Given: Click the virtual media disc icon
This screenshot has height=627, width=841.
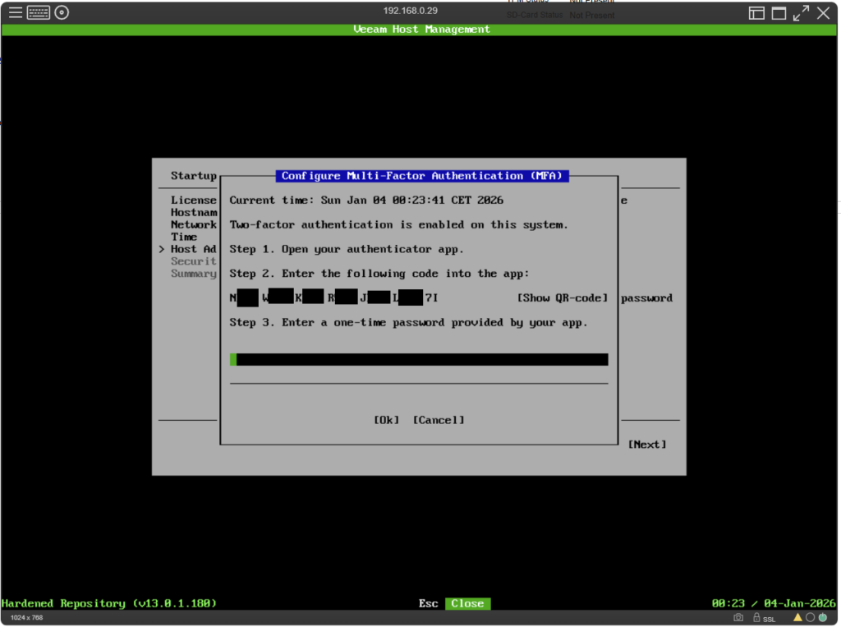Looking at the screenshot, I should 62,12.
